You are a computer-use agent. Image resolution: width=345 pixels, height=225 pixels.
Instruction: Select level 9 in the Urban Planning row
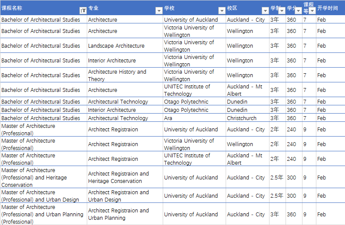(305, 215)
